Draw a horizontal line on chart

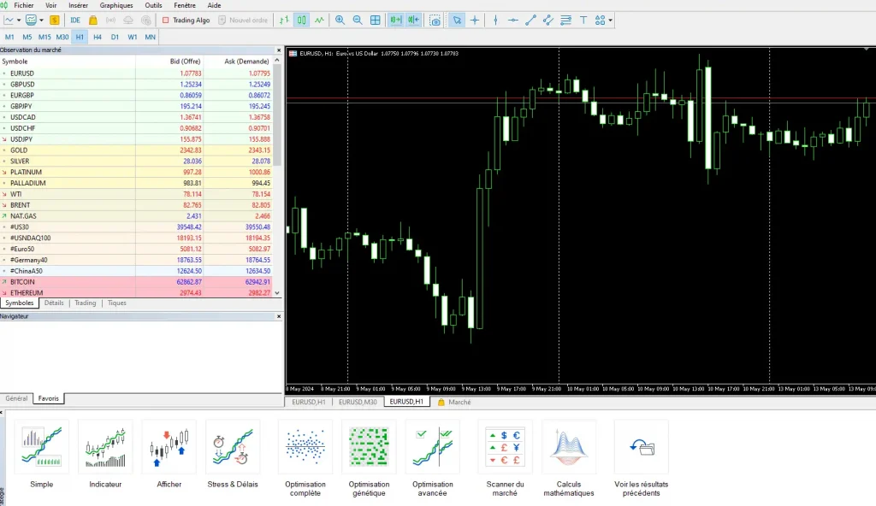tap(513, 21)
